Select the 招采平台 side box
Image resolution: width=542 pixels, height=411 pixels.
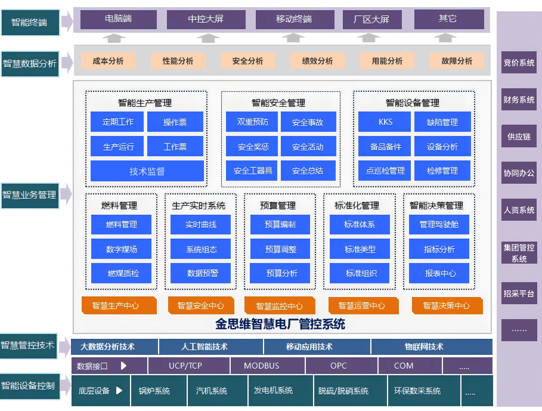(x=519, y=293)
